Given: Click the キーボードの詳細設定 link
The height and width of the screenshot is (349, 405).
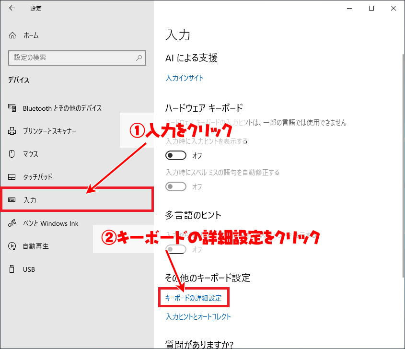Looking at the screenshot, I should click(x=194, y=298).
